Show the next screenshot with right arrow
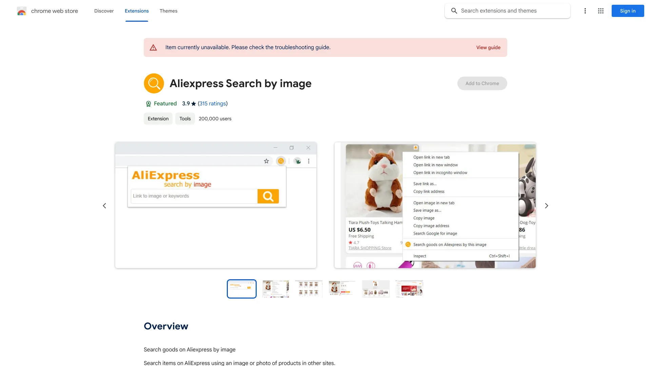 tap(547, 206)
